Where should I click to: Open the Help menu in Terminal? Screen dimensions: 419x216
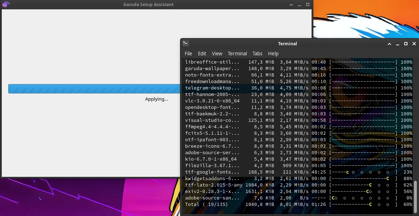(273, 54)
